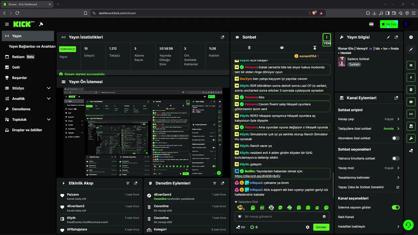Open Hesap yaşı setting chevron
Image resolution: width=418 pixels, height=235 pixels.
click(398, 119)
